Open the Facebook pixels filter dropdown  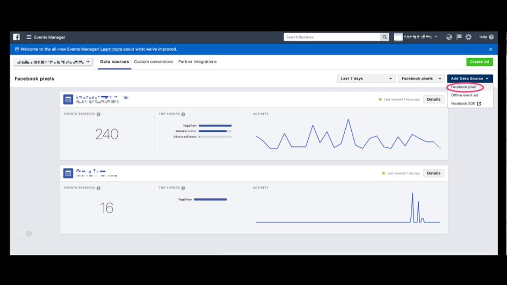421,78
